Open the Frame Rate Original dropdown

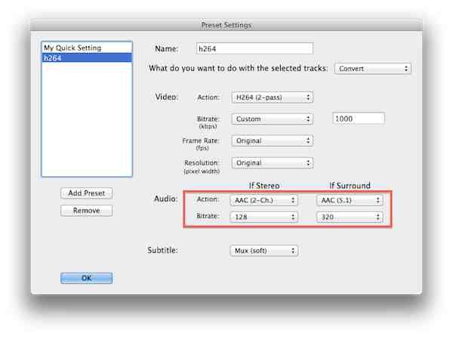tap(272, 141)
